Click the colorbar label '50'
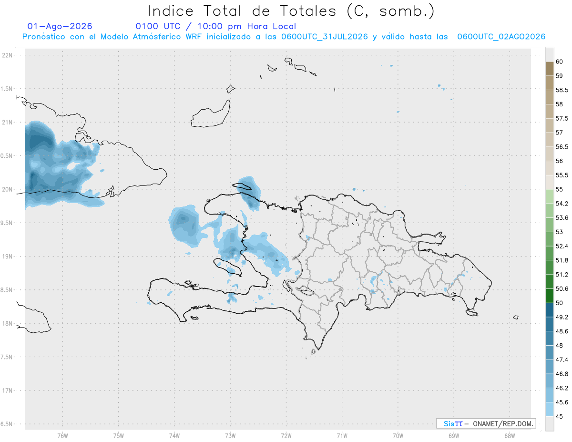572x442 pixels. [x=559, y=303]
